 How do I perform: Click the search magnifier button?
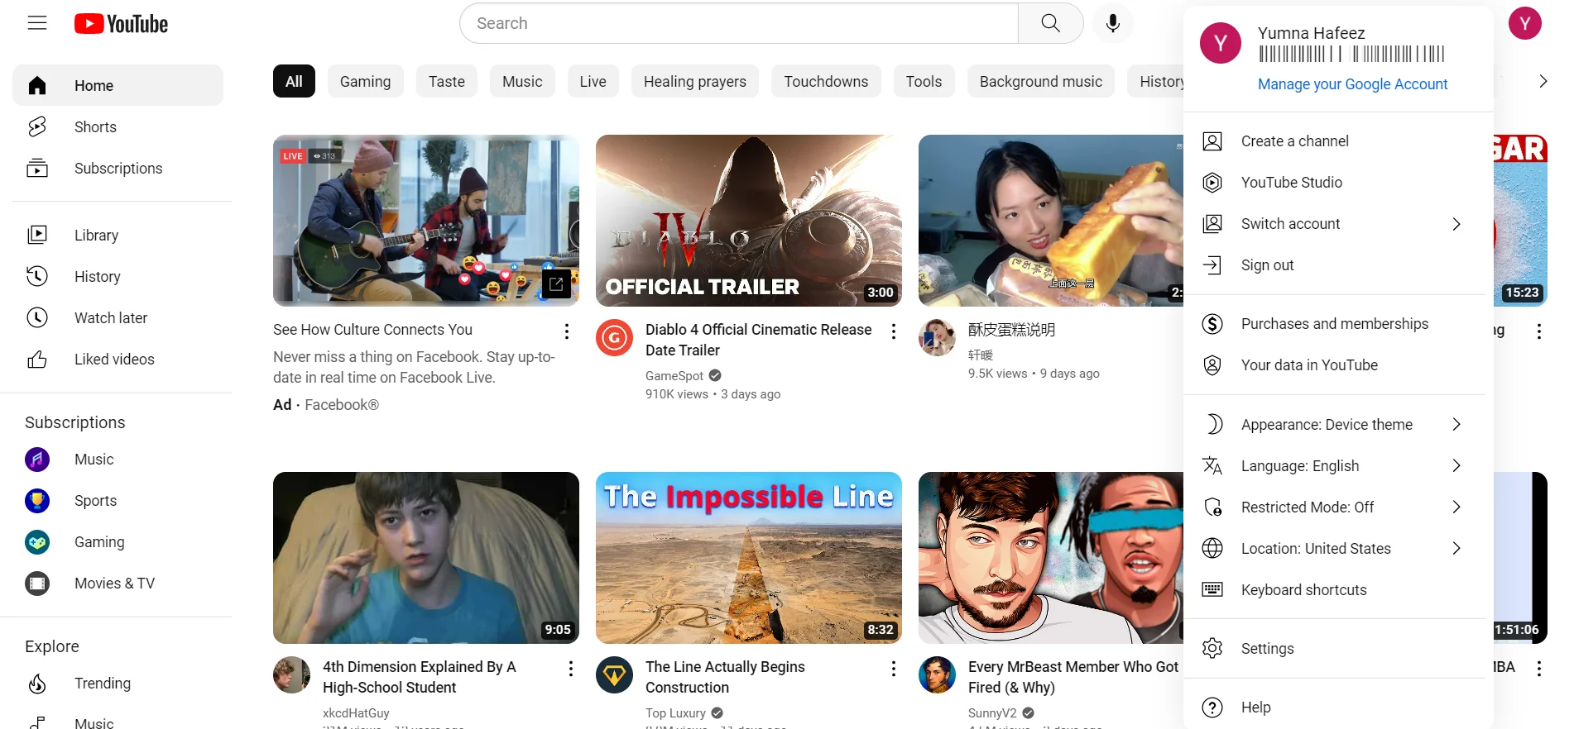1050,23
